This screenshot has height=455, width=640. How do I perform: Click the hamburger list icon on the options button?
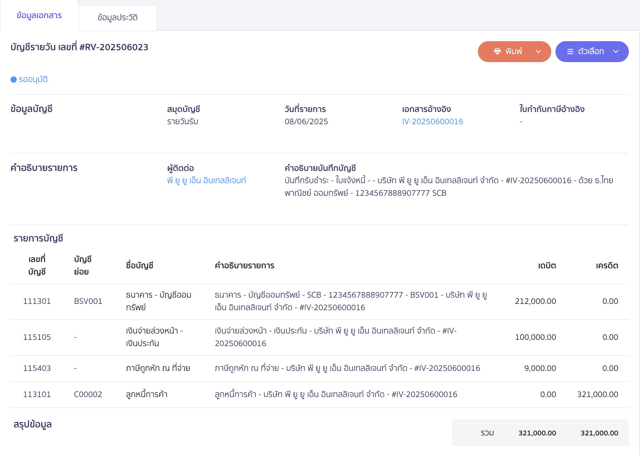tap(570, 52)
